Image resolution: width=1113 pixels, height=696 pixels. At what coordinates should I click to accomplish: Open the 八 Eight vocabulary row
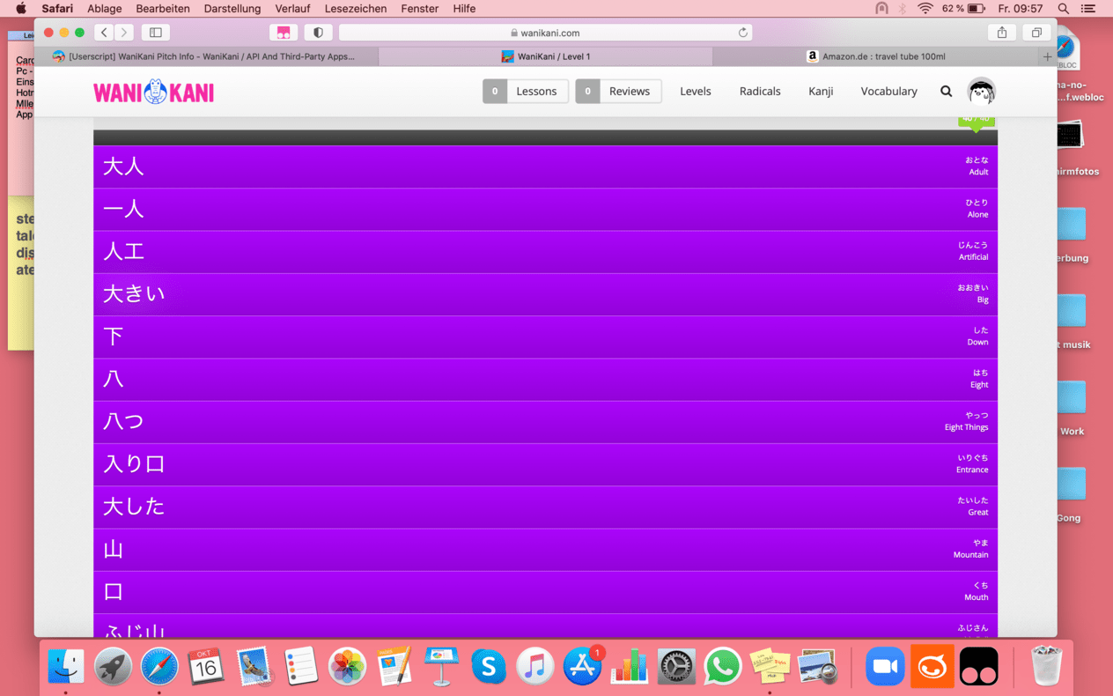(545, 380)
